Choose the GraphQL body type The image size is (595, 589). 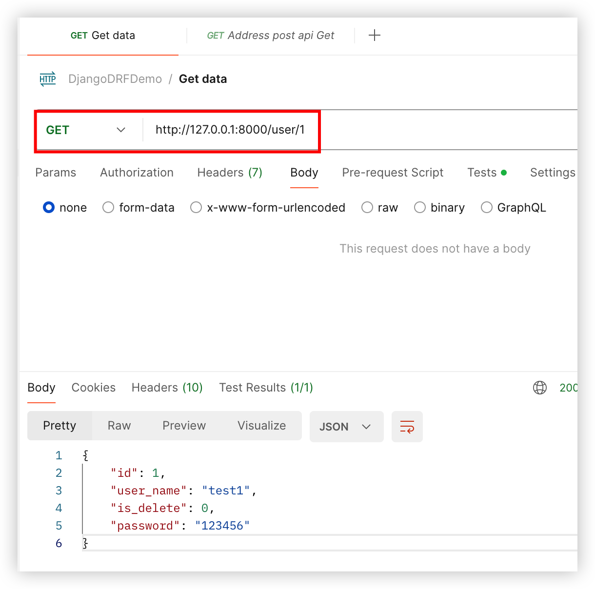pyautogui.click(x=486, y=208)
